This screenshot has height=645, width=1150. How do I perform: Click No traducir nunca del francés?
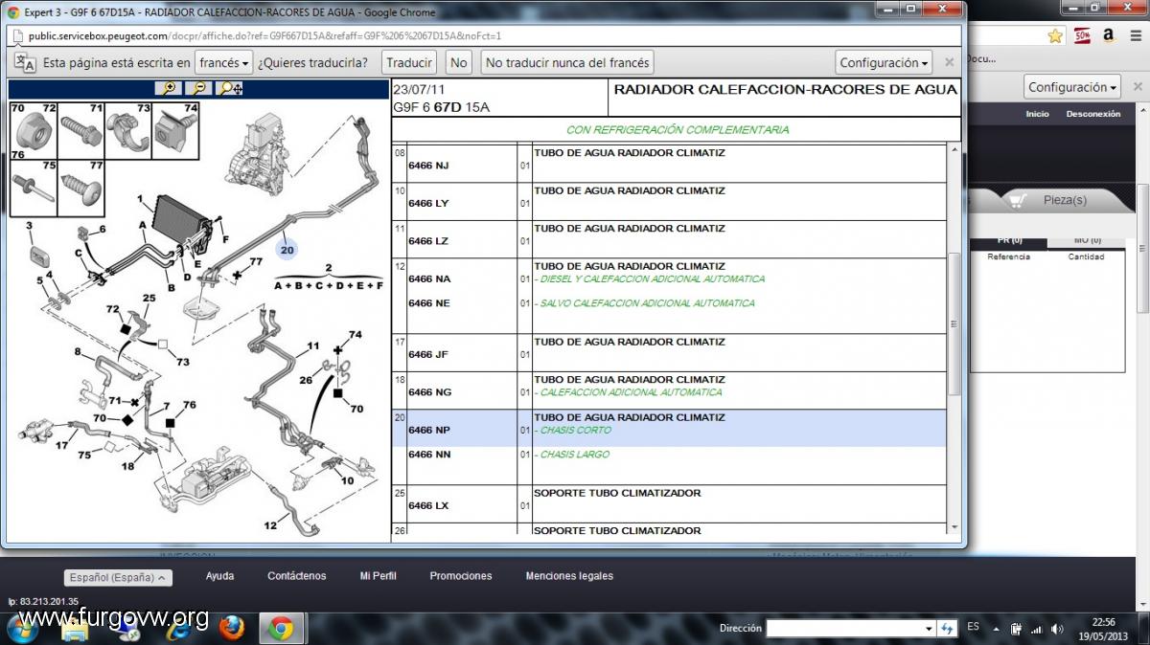pos(567,63)
